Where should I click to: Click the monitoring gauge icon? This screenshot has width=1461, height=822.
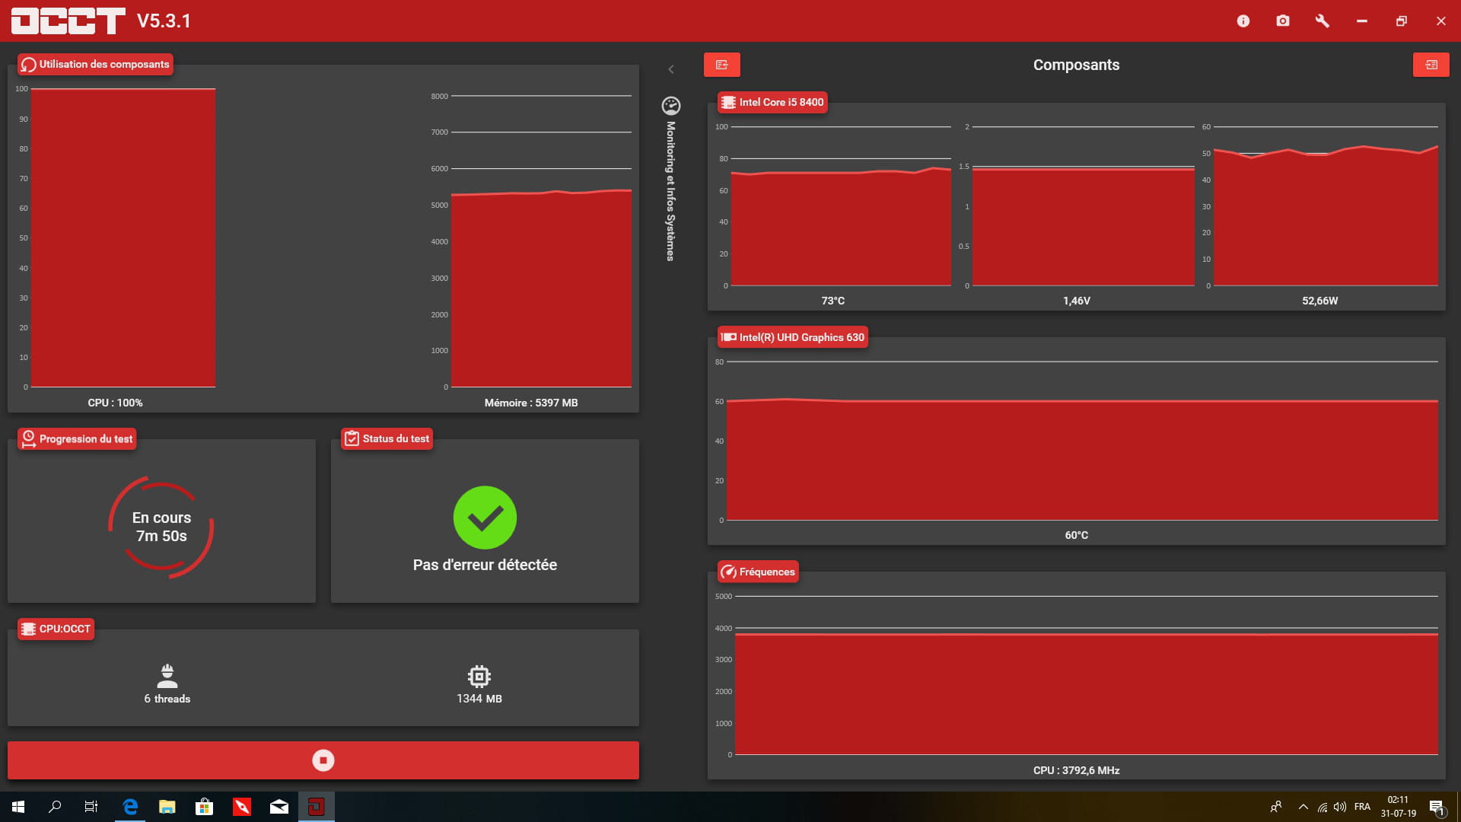[x=671, y=106]
